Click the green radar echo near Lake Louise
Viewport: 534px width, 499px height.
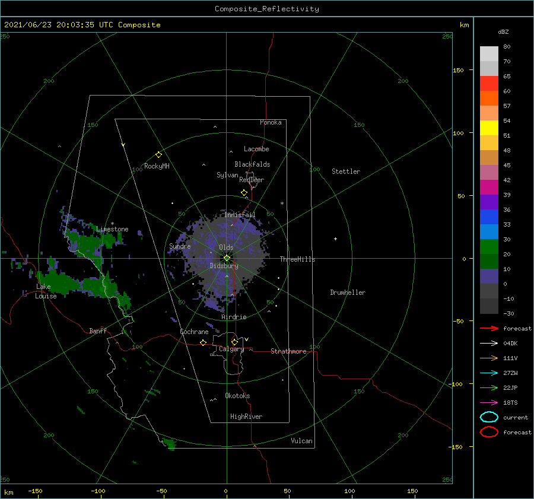click(x=61, y=281)
